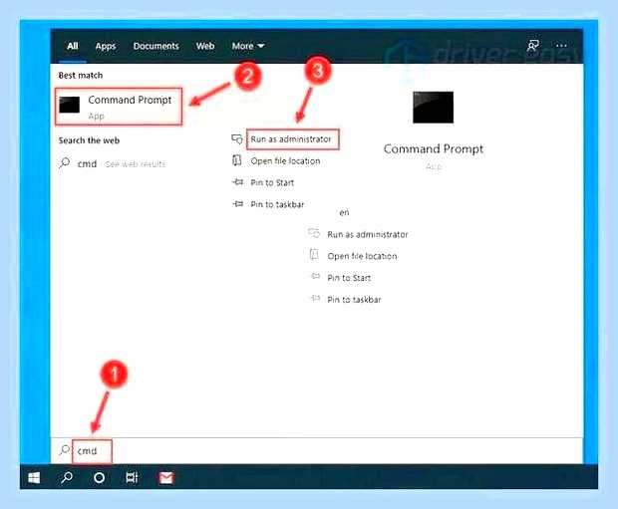Switch to the All tab
Screen dimensions: 618x509
pyautogui.click(x=73, y=46)
